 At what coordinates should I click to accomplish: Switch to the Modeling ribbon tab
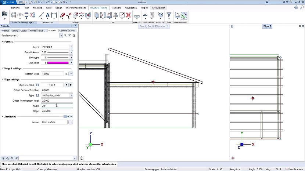pos(38,7)
